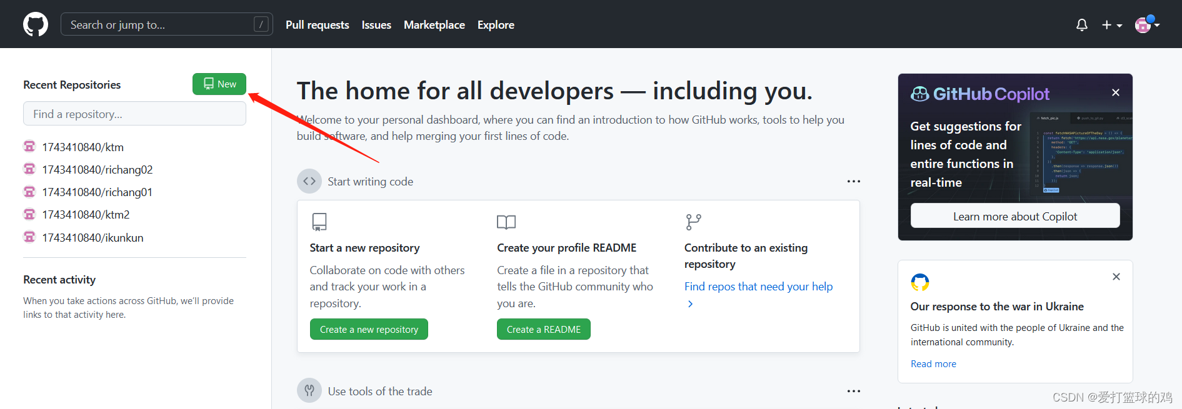Open repository 1743410840/ktm
1182x409 pixels.
point(83,147)
